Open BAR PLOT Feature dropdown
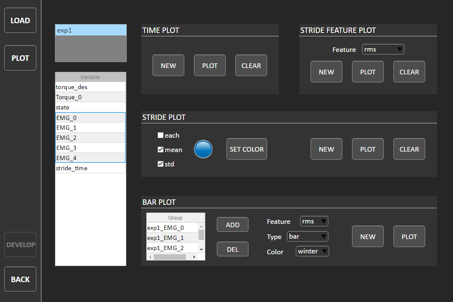The width and height of the screenshot is (453, 302). tap(314, 221)
